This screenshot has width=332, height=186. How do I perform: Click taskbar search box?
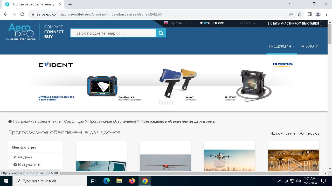pyautogui.click(x=50, y=181)
